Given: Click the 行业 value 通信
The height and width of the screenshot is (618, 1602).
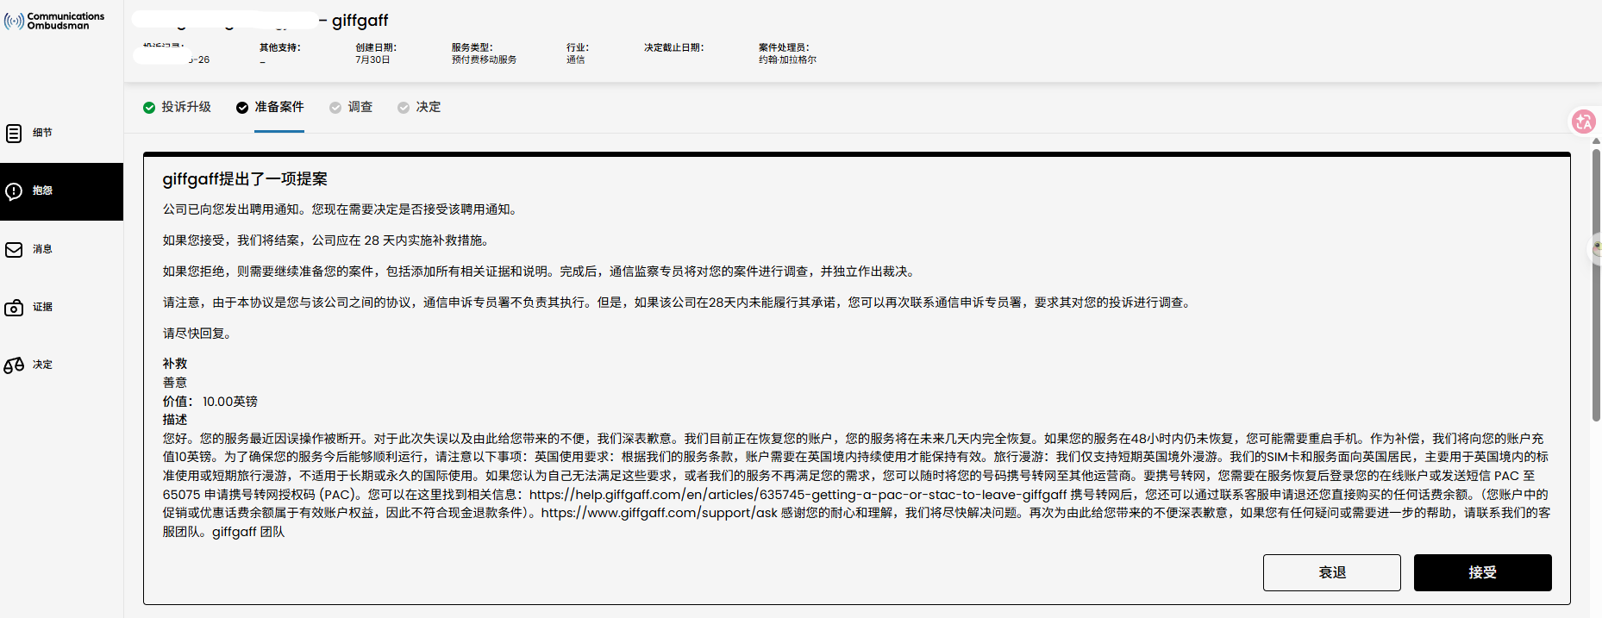Looking at the screenshot, I should coord(575,59).
